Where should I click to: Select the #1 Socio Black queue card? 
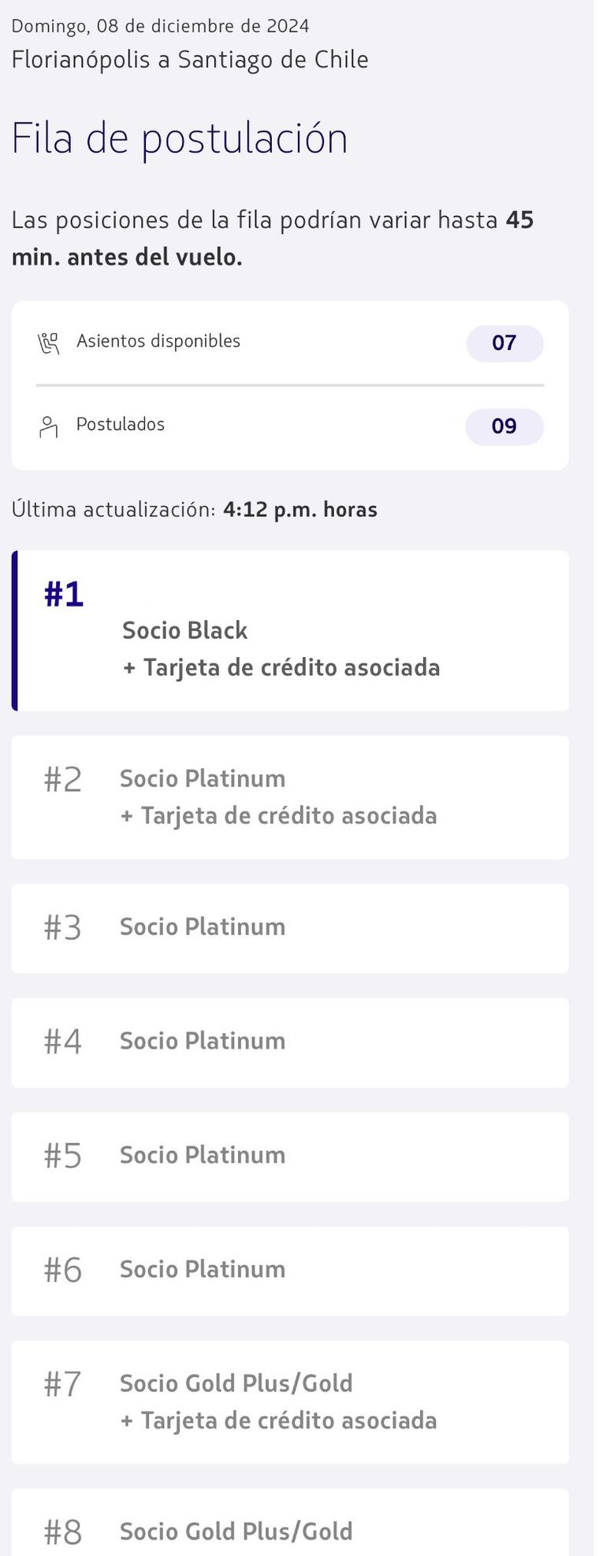pos(290,630)
